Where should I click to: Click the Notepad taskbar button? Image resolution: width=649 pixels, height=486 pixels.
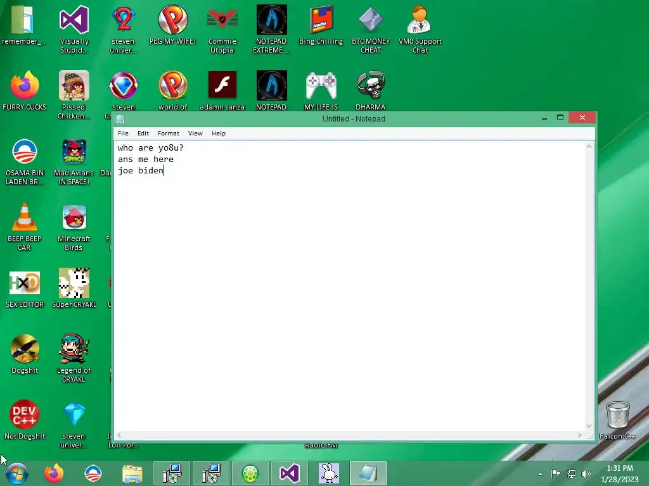coord(368,473)
